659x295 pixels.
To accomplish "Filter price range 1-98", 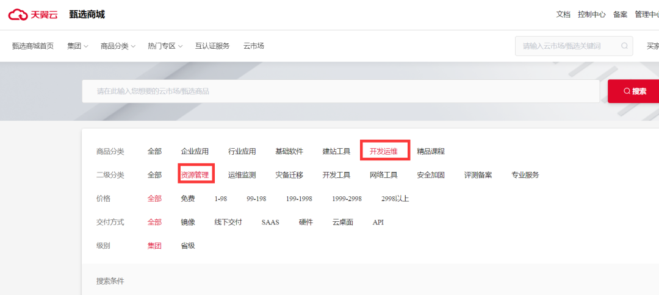I will [221, 199].
